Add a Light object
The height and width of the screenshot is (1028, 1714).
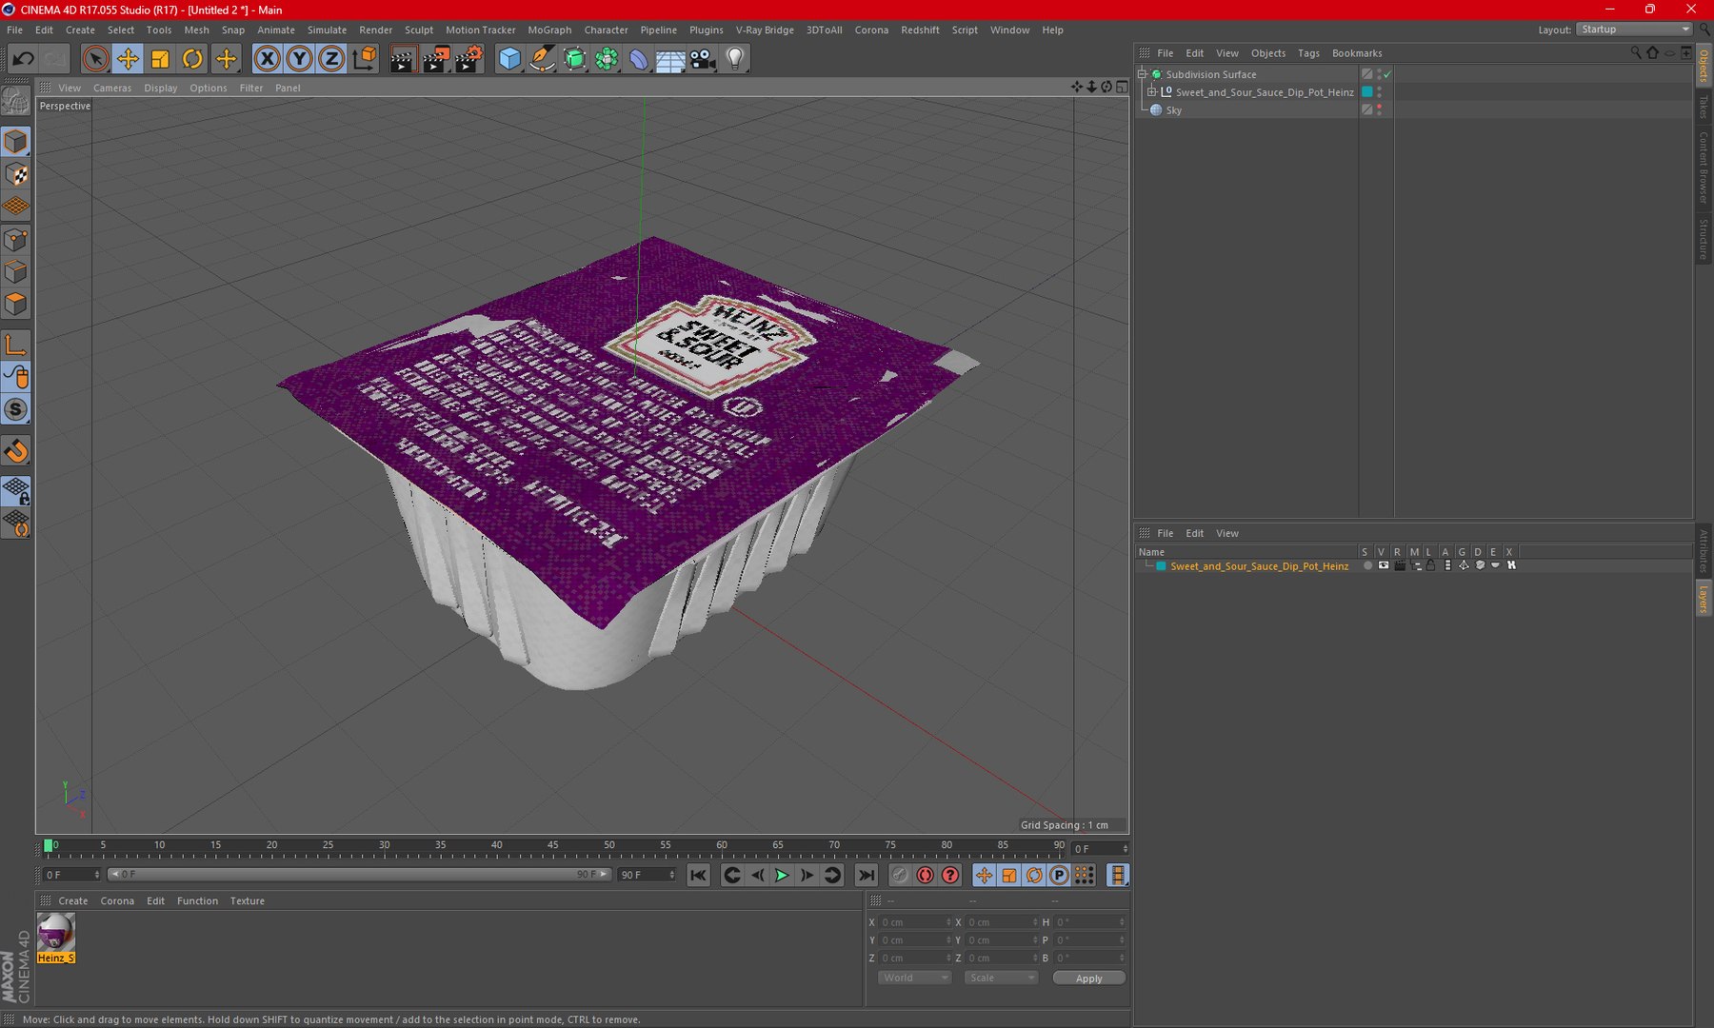pyautogui.click(x=735, y=59)
